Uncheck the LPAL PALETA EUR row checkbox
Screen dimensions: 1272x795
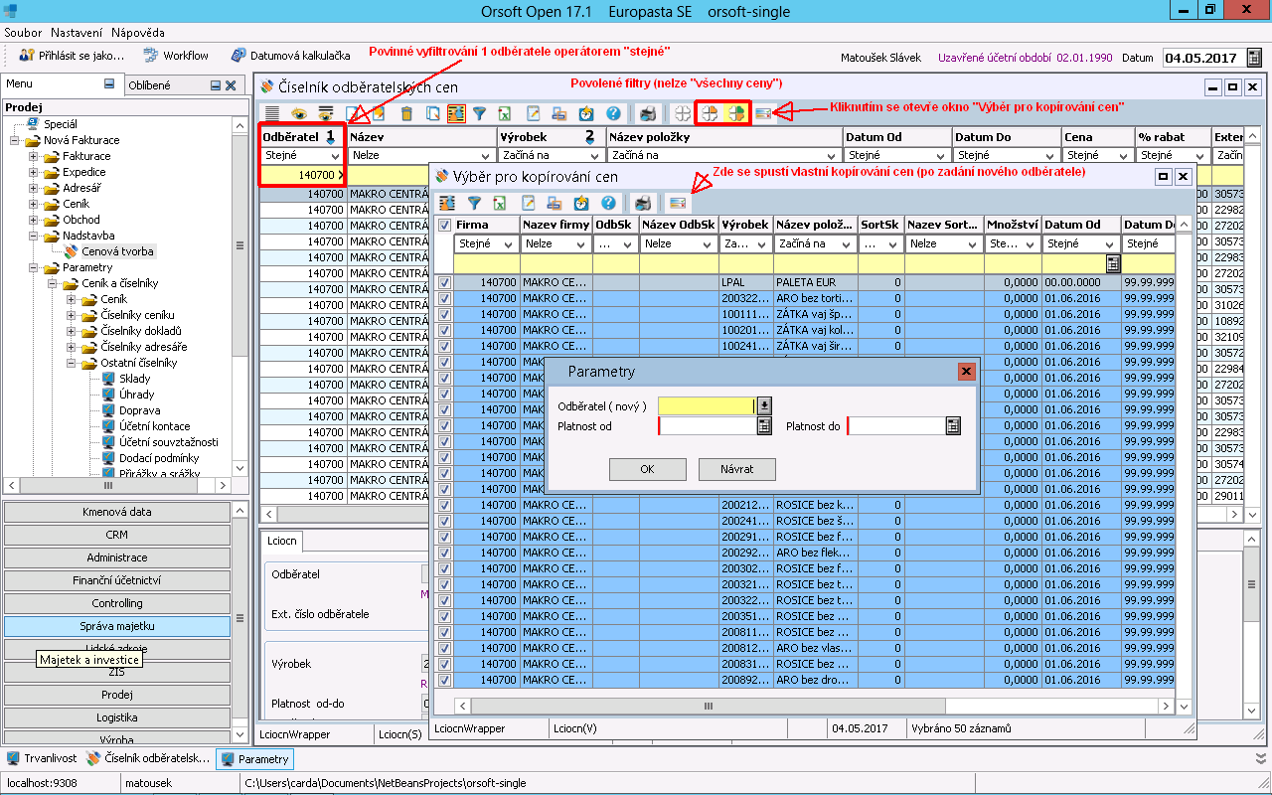(x=444, y=282)
